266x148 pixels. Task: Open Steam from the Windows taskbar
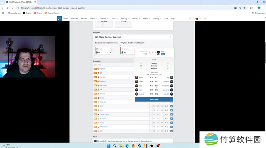(x=139, y=146)
